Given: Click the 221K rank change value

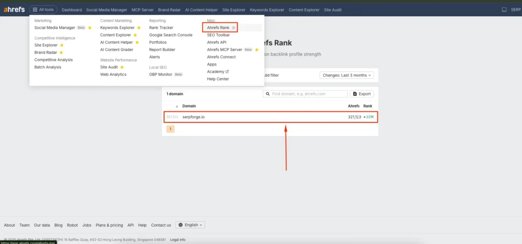Looking at the screenshot, I should coord(369,117).
